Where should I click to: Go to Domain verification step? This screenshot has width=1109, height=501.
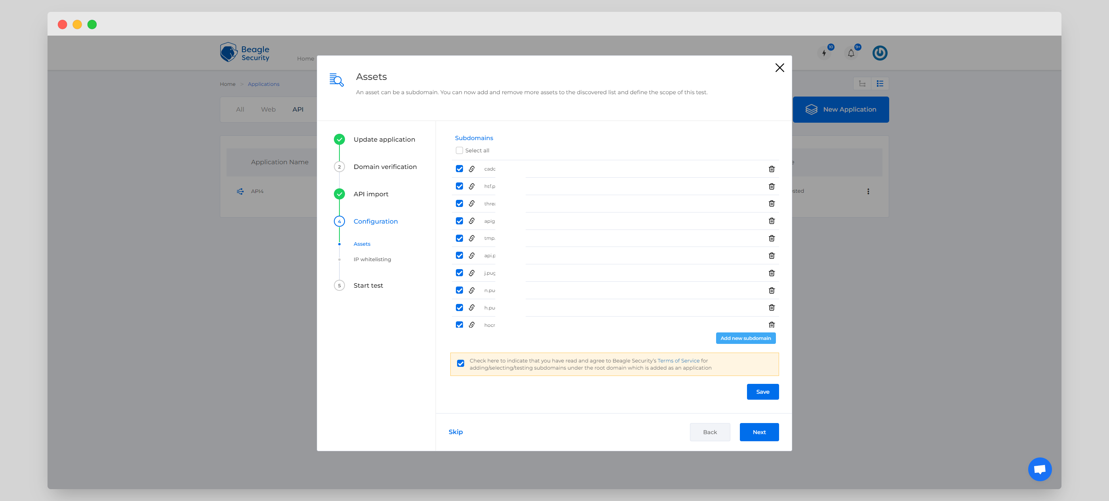point(385,167)
